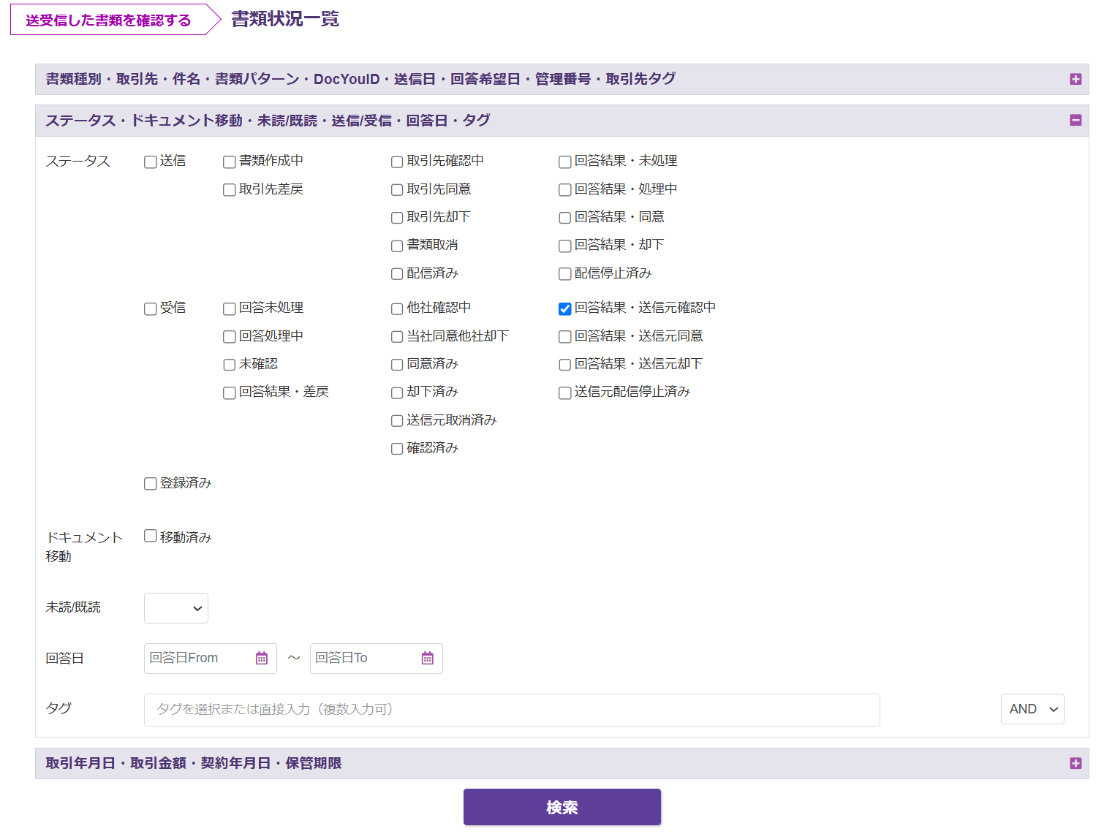This screenshot has height=834, width=1115.
Task: Tick the 送信元配信停止済み checkbox
Action: point(565,393)
